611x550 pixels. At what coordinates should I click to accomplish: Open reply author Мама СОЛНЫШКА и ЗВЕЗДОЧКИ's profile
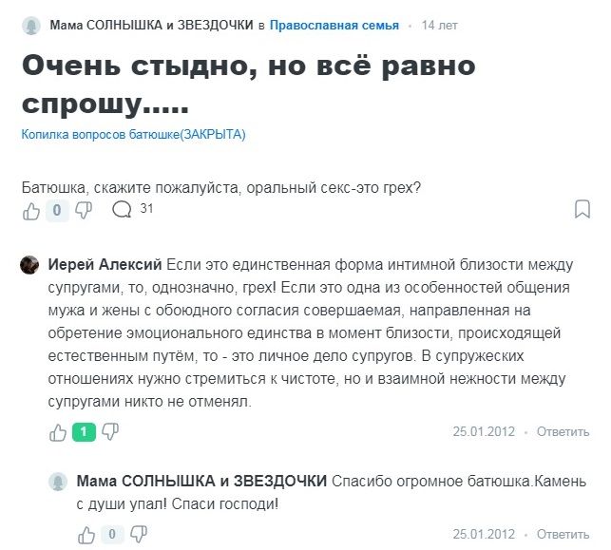[200, 482]
